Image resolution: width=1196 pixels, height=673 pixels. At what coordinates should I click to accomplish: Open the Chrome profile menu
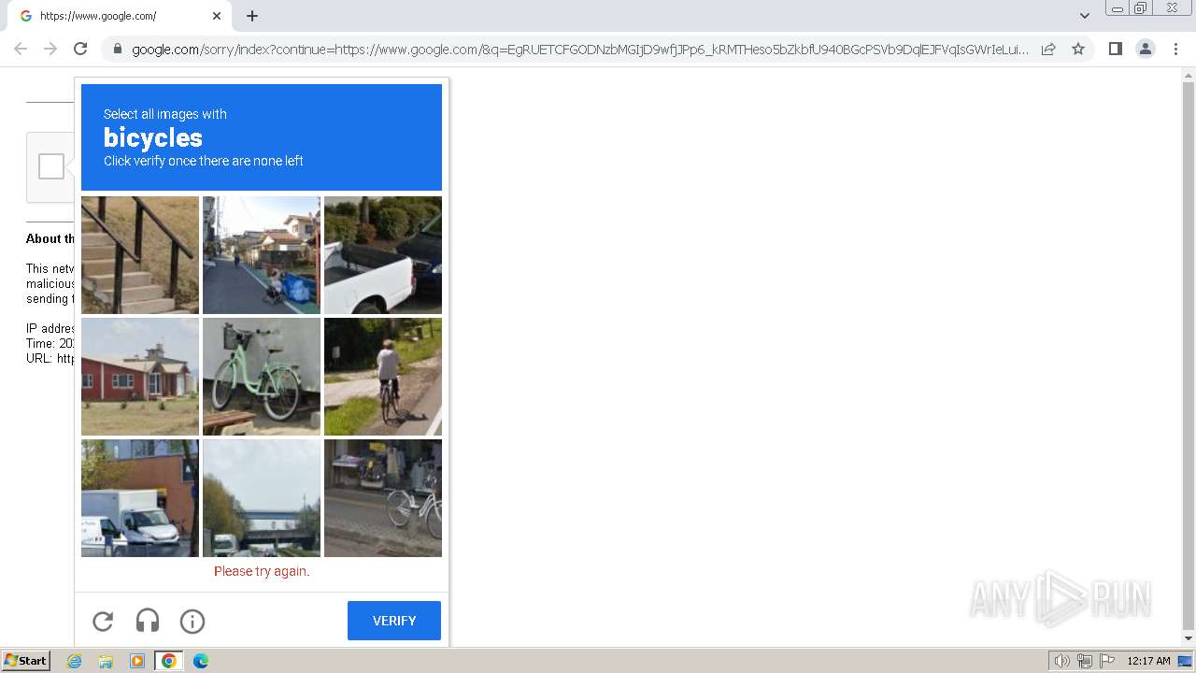tap(1146, 49)
